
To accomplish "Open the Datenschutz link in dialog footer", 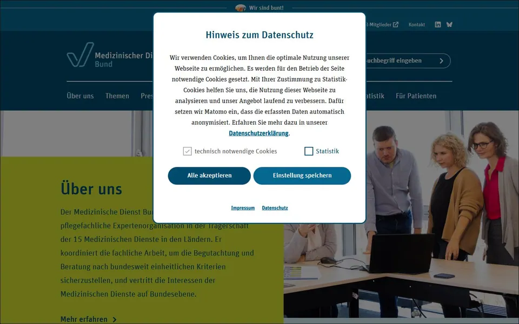I will pyautogui.click(x=275, y=208).
